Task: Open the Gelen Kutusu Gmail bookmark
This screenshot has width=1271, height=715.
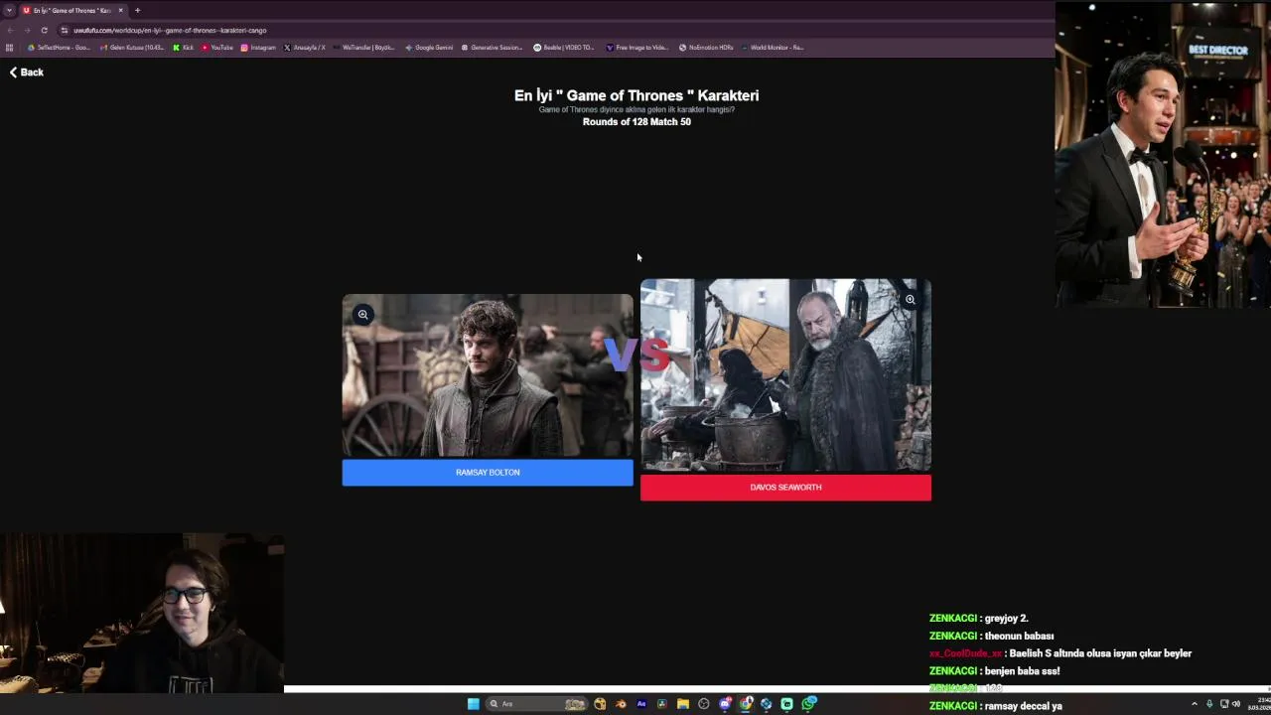Action: 133,47
